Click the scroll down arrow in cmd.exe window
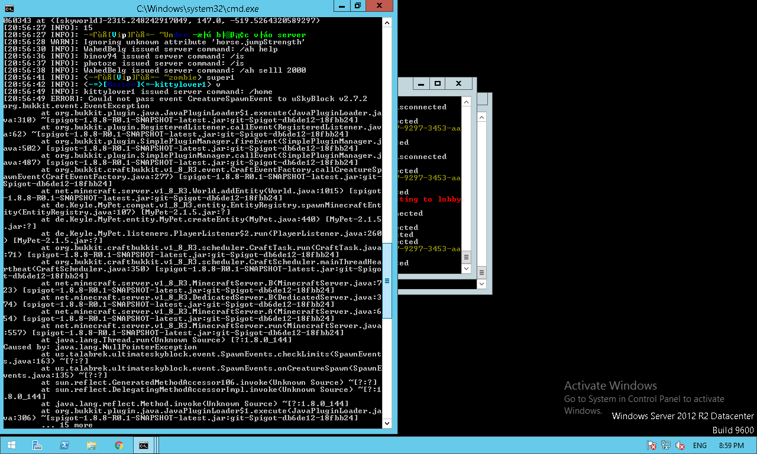The height and width of the screenshot is (454, 757). (x=387, y=423)
